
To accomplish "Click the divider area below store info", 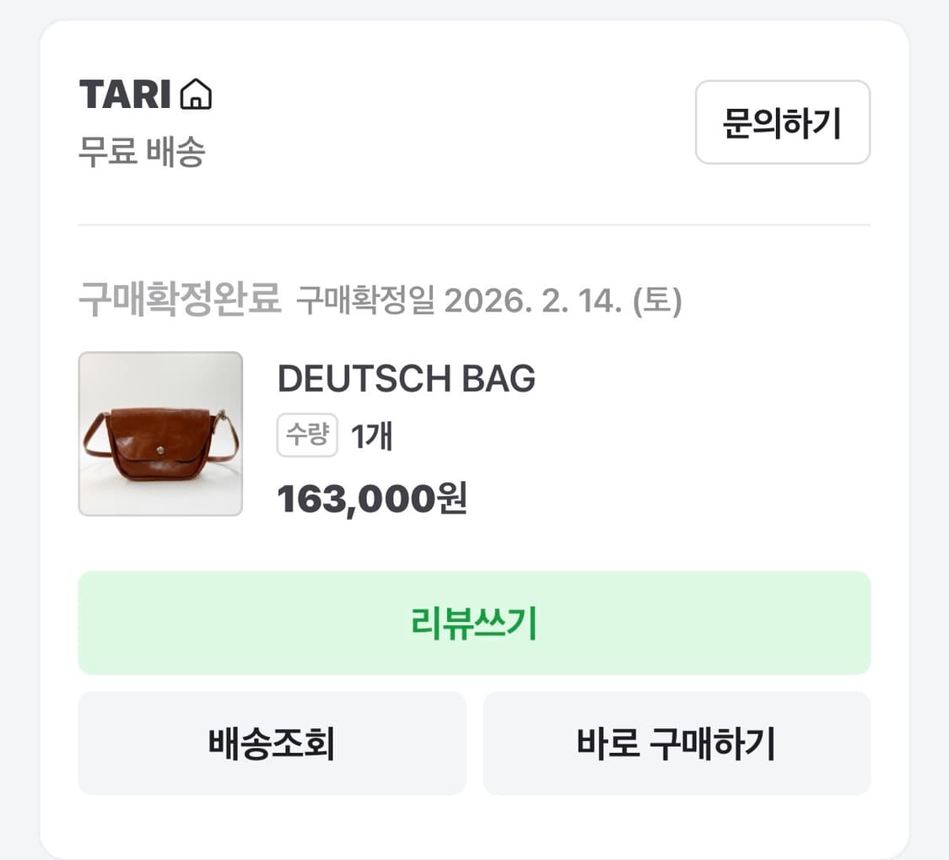I will 474,224.
